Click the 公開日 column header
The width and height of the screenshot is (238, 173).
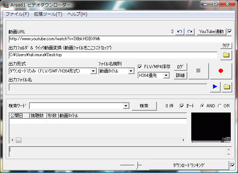pos(20,116)
